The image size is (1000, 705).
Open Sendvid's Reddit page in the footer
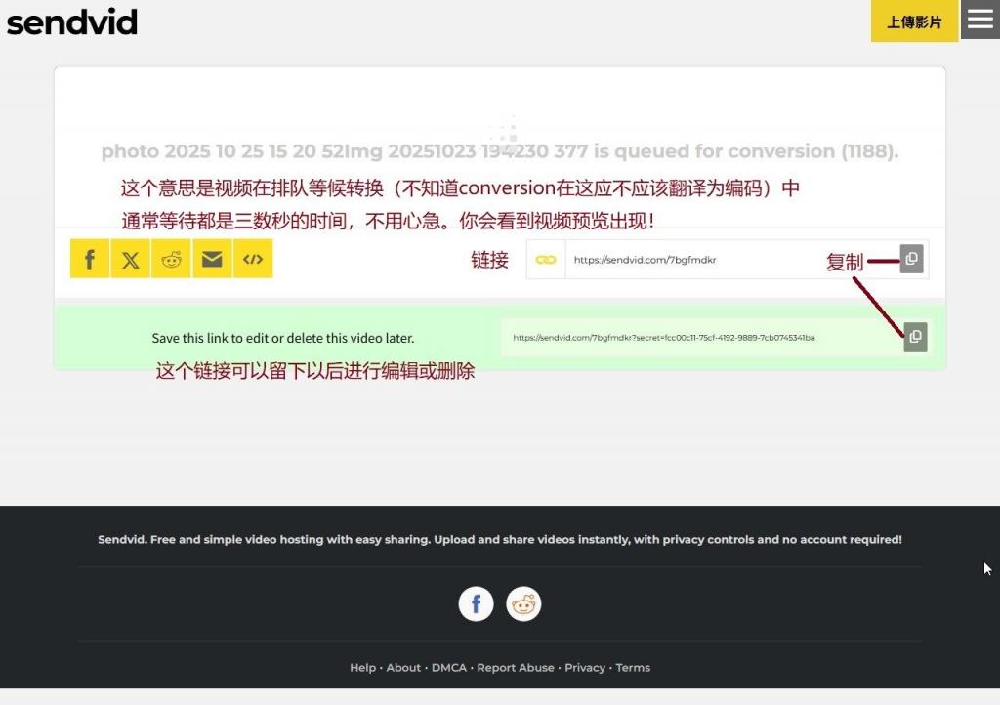coord(523,604)
